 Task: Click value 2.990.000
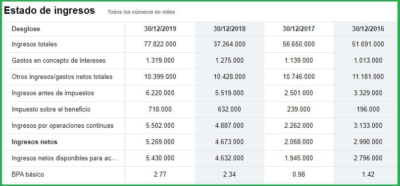368,142
